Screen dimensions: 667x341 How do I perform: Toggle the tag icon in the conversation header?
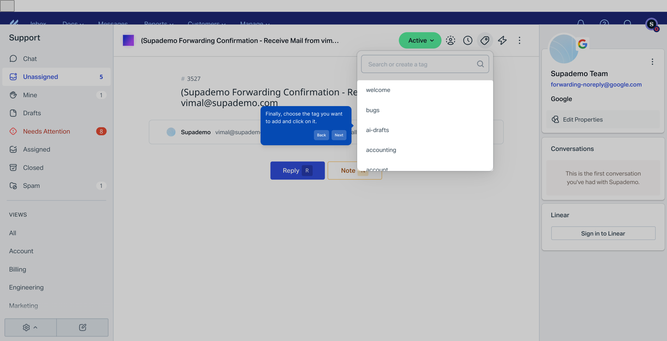click(x=485, y=40)
